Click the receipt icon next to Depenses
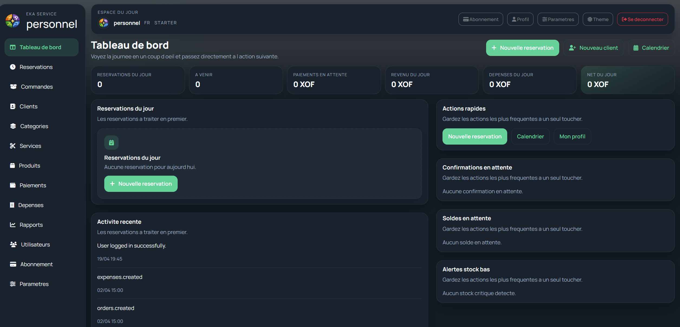This screenshot has width=680, height=327. (x=12, y=205)
